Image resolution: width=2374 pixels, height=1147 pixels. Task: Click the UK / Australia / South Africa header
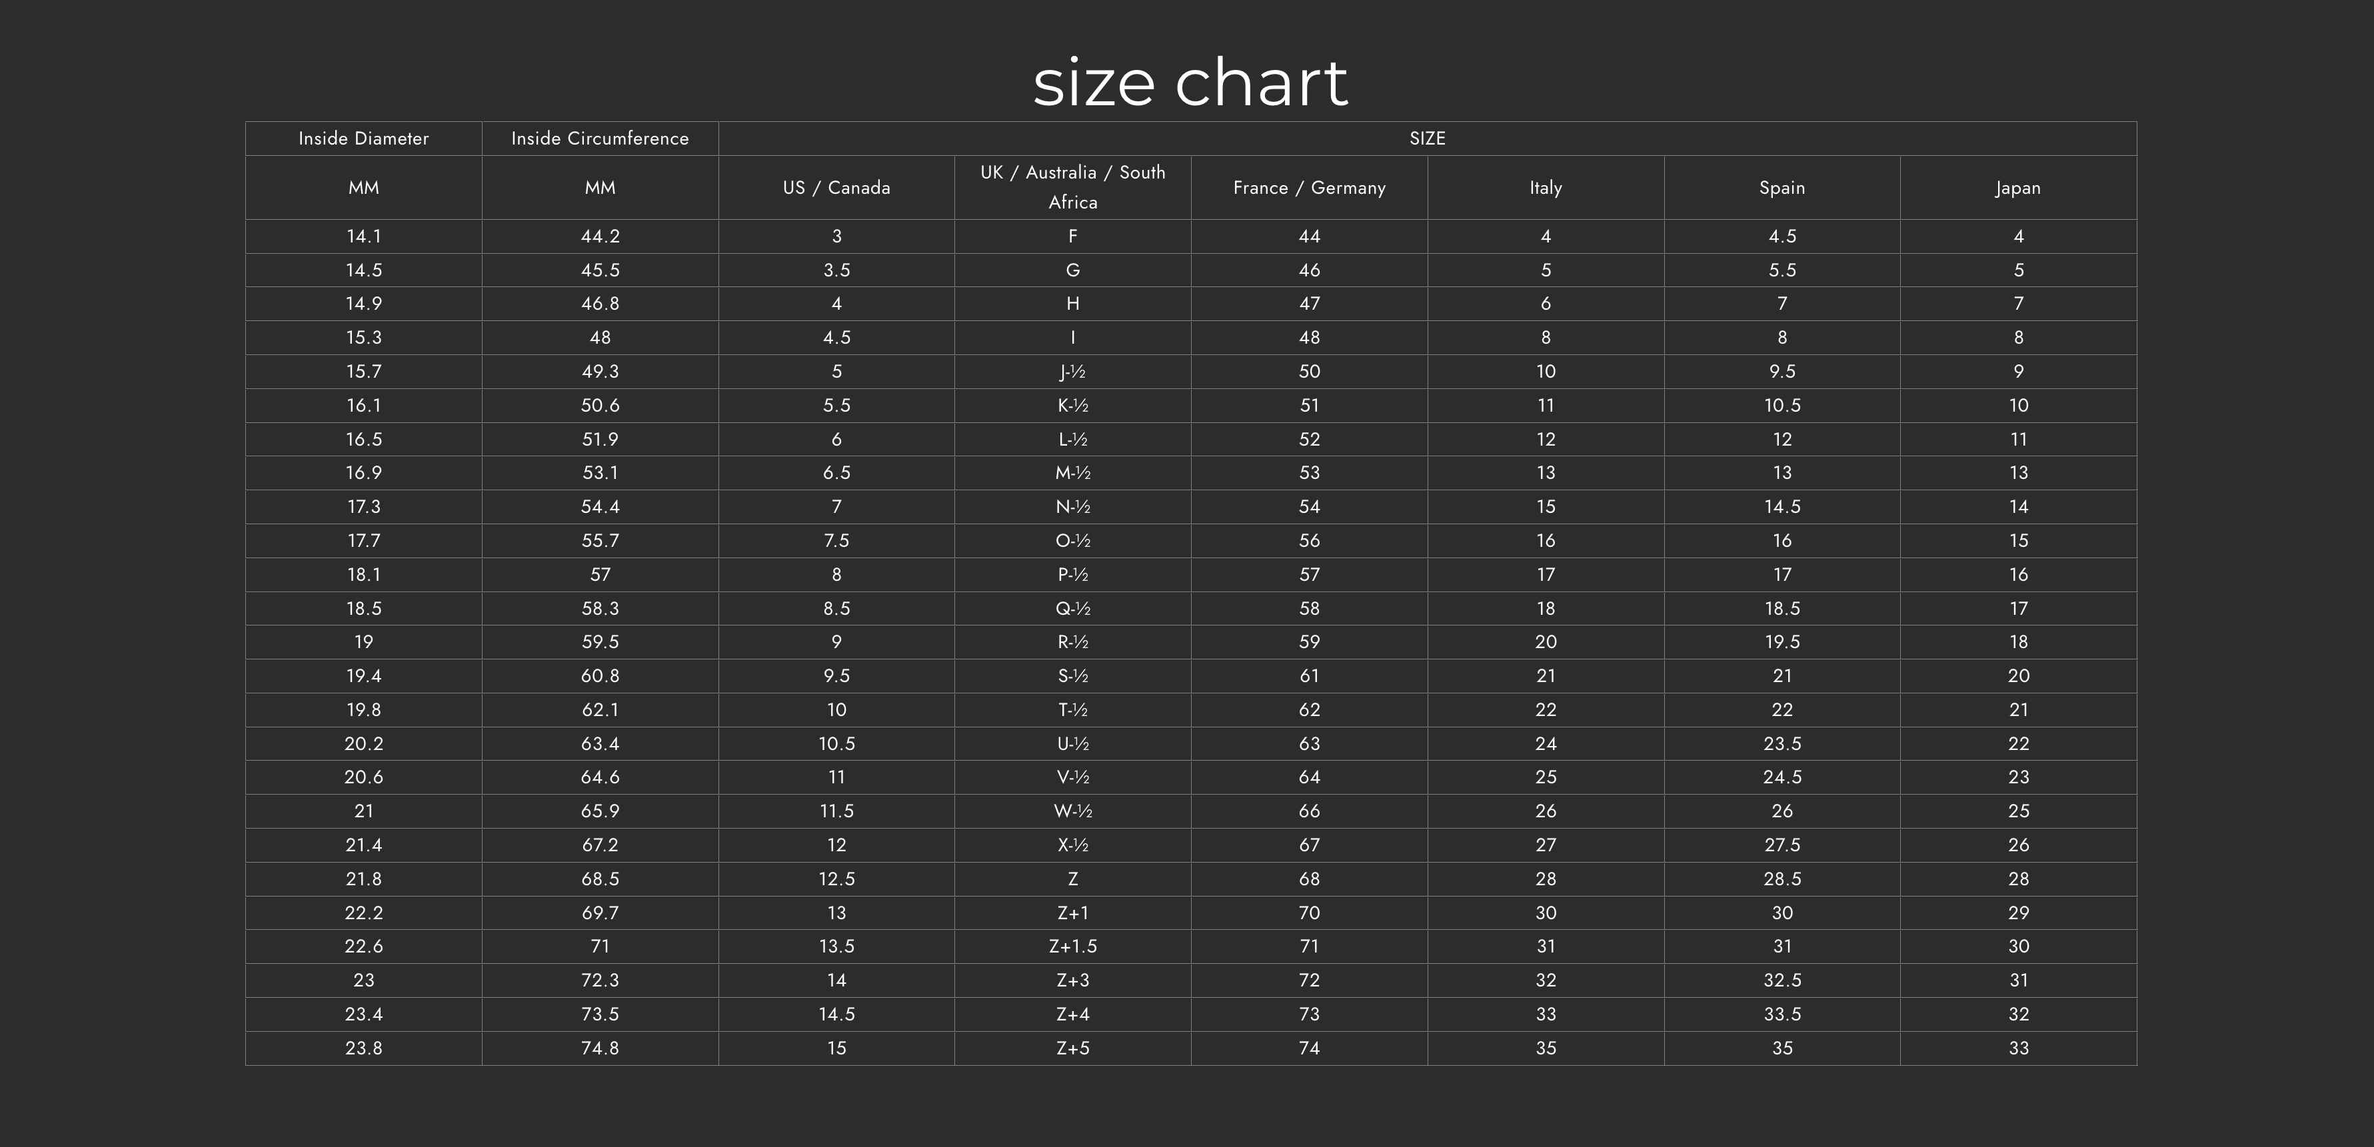1073,187
